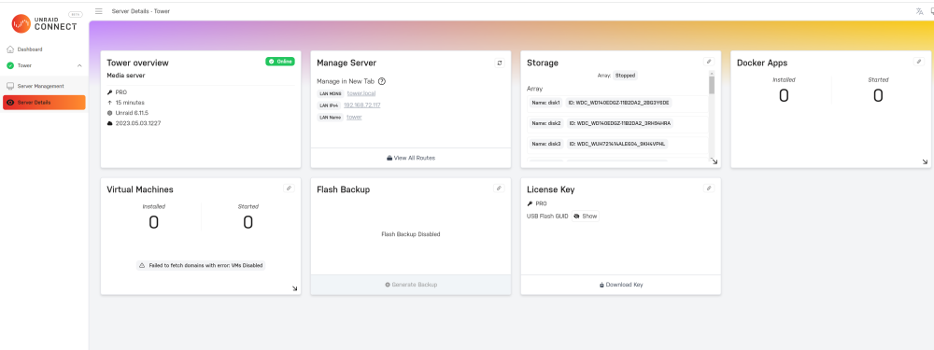Screen dimensions: 934x350
Task: Open the tower.local LAN MDNS link
Action: click(x=361, y=93)
